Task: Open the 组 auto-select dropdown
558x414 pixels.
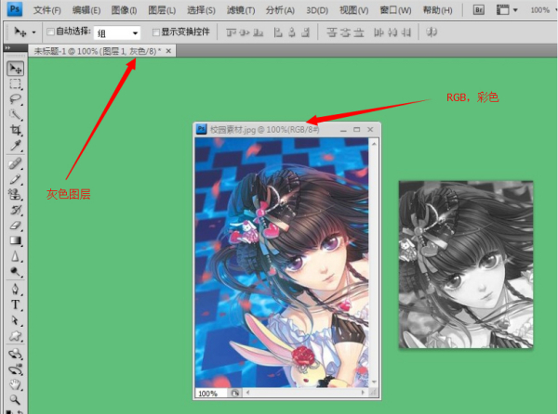Action: click(x=117, y=32)
